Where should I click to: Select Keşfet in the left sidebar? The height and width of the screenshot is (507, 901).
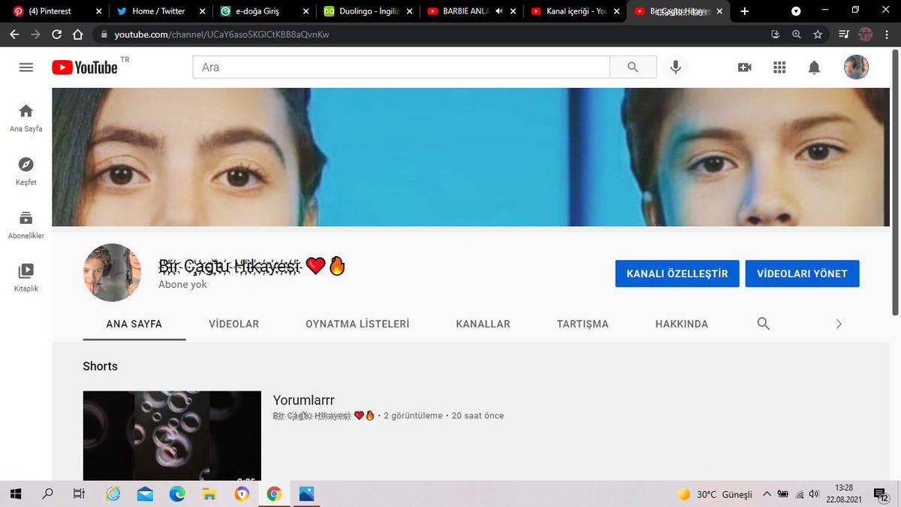click(x=26, y=171)
